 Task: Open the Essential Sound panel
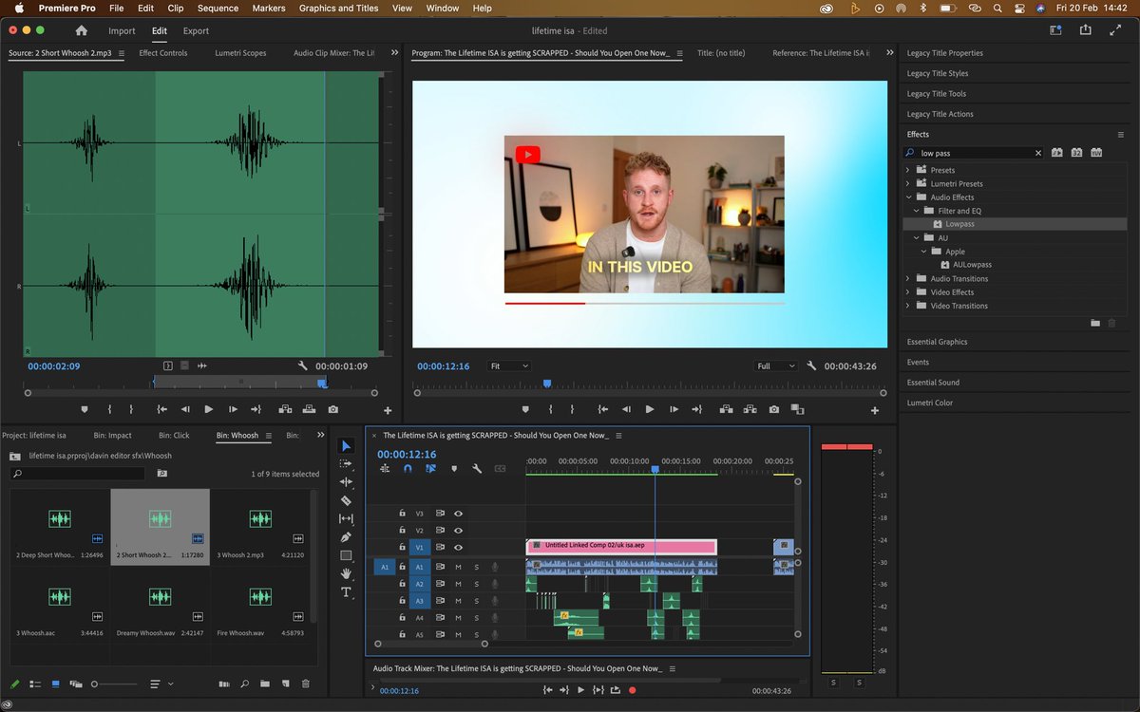(933, 383)
